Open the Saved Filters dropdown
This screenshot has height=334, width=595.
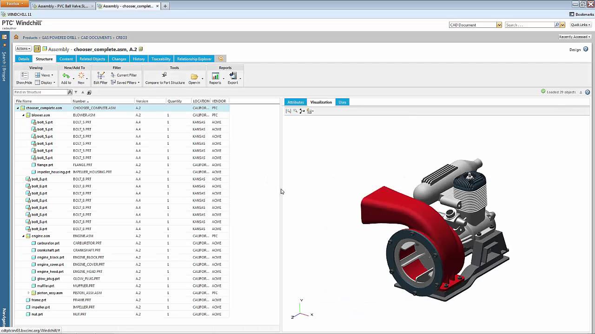tap(125, 83)
